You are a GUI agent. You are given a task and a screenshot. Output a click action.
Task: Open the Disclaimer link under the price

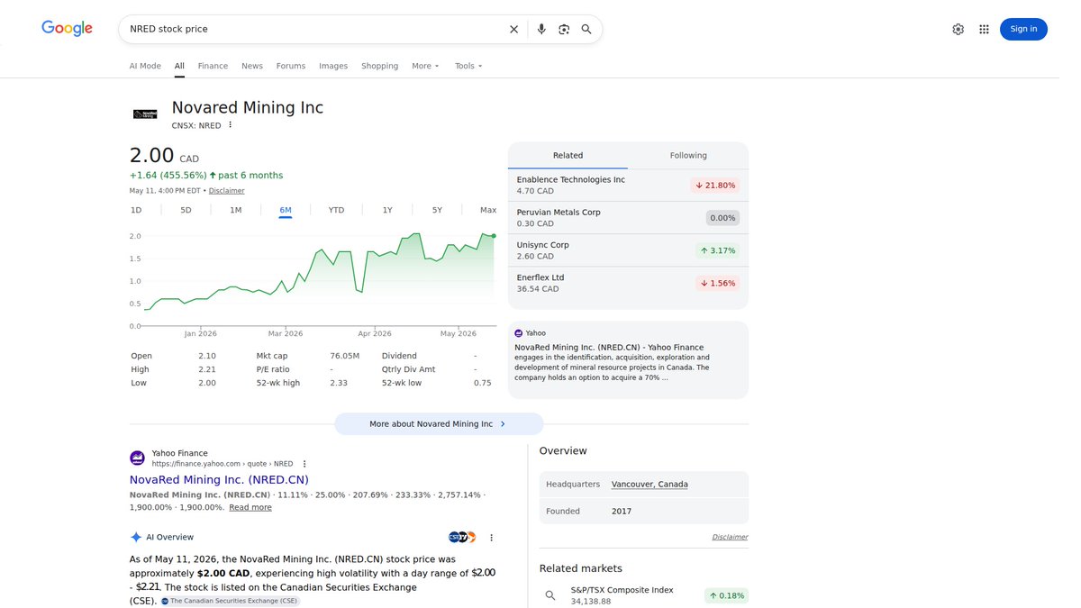pyautogui.click(x=226, y=191)
